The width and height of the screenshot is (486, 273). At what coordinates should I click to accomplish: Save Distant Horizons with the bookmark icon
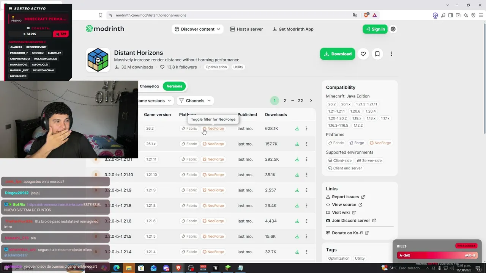(x=377, y=54)
